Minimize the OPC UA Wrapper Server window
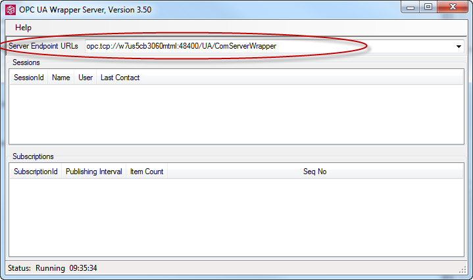 pos(411,7)
